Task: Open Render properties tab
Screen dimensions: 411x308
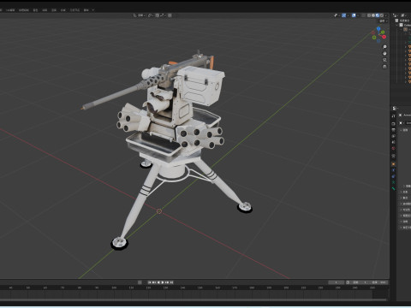Action: coord(393,123)
